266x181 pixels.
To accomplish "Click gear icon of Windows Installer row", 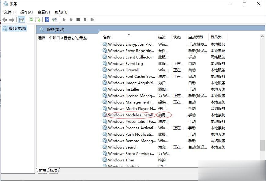I will point(105,89).
